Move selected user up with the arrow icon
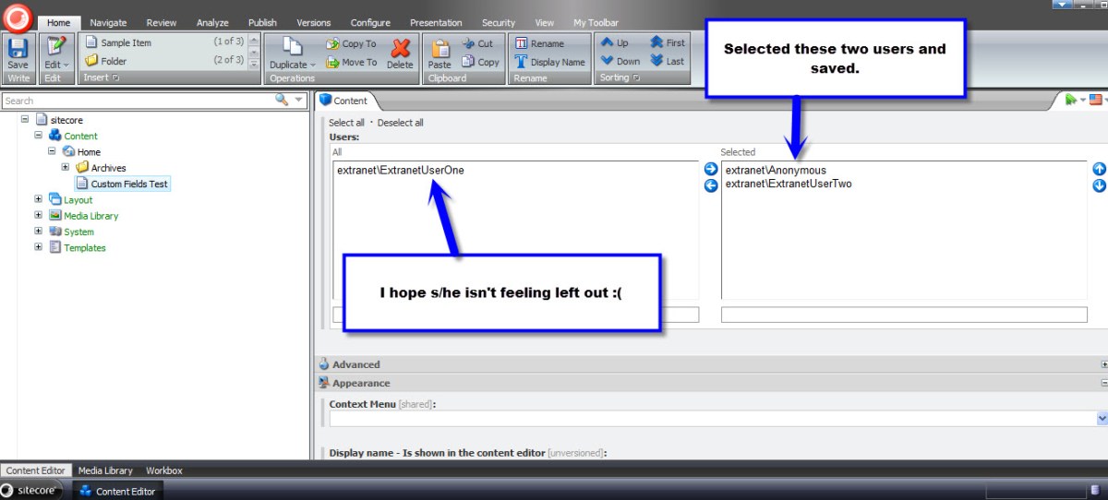Image resolution: width=1108 pixels, height=500 pixels. pyautogui.click(x=1099, y=170)
